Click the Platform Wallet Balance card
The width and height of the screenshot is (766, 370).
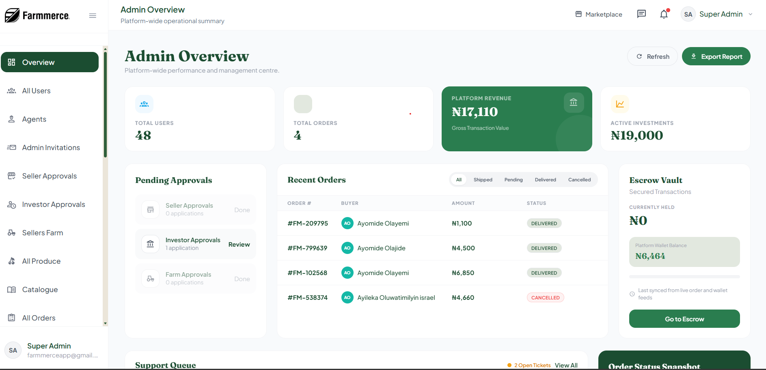(x=684, y=252)
